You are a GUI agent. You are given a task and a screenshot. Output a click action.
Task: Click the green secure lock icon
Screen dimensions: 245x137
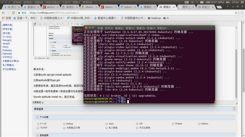(x=19, y=13)
